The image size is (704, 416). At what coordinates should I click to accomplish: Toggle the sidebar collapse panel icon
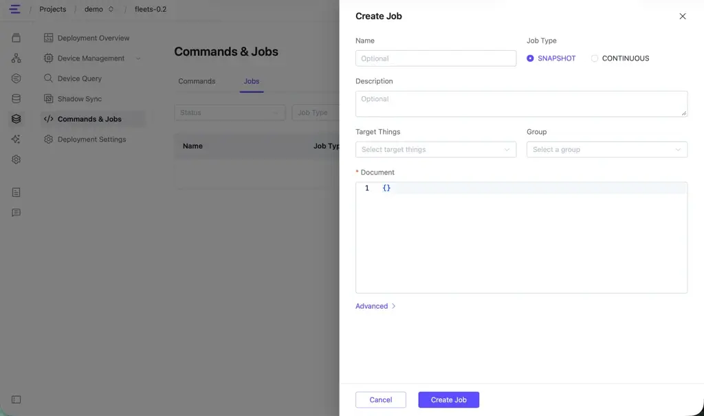(16, 399)
